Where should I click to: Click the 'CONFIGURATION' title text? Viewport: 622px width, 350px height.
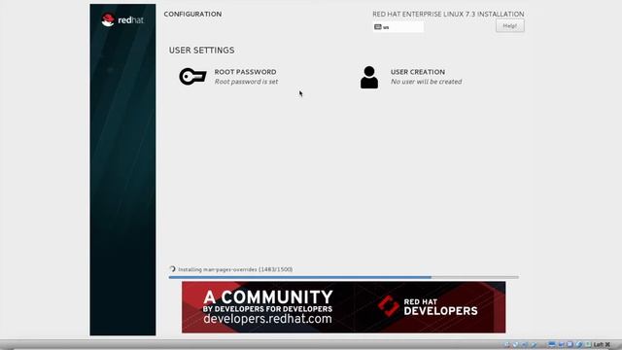(x=192, y=14)
